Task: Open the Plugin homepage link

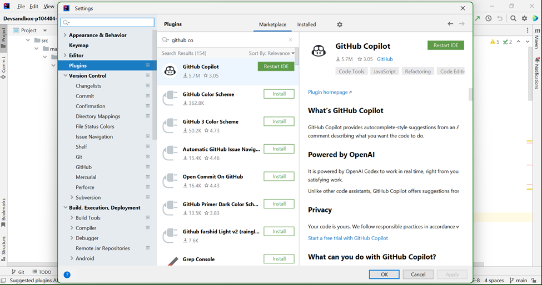Action: pyautogui.click(x=330, y=92)
